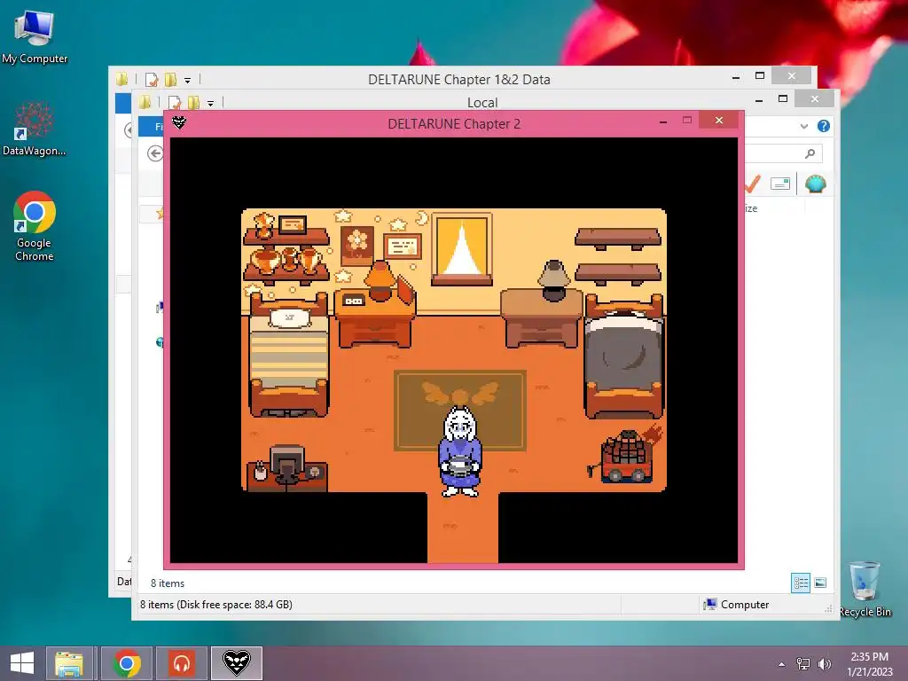The height and width of the screenshot is (681, 908).
Task: Click the DELTARUNE Chapter 1&2 Data title bar
Action: [459, 79]
